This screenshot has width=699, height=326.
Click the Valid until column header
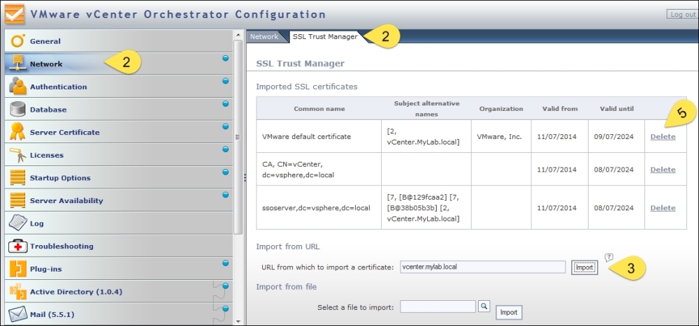point(617,109)
